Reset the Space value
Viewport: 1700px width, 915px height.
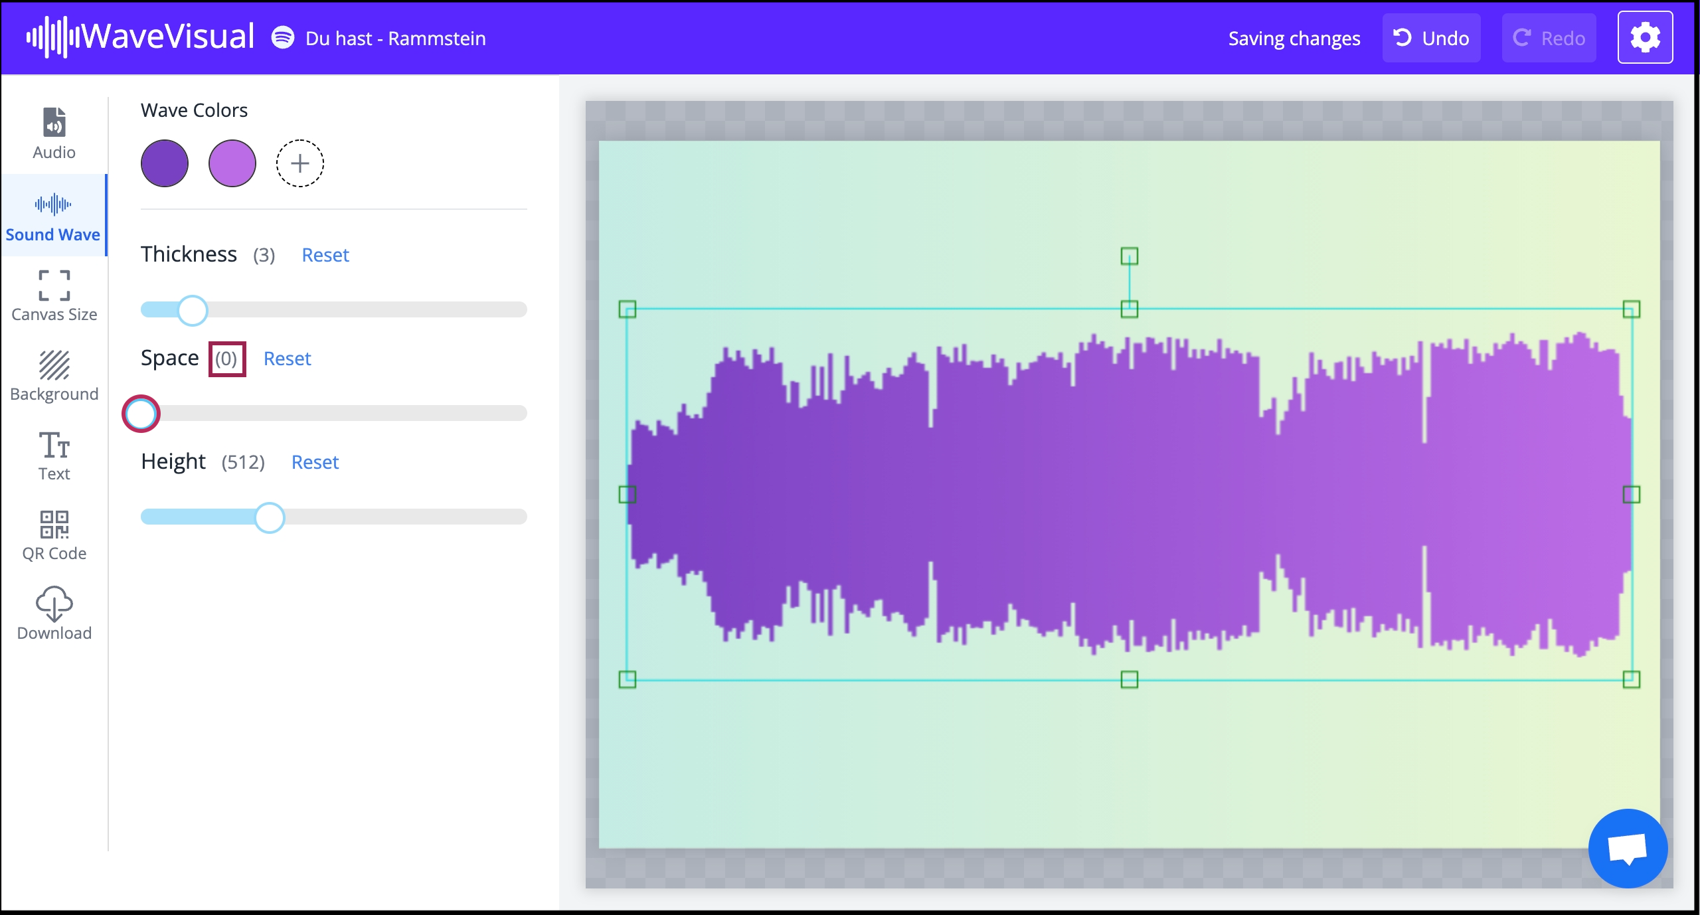coord(288,359)
